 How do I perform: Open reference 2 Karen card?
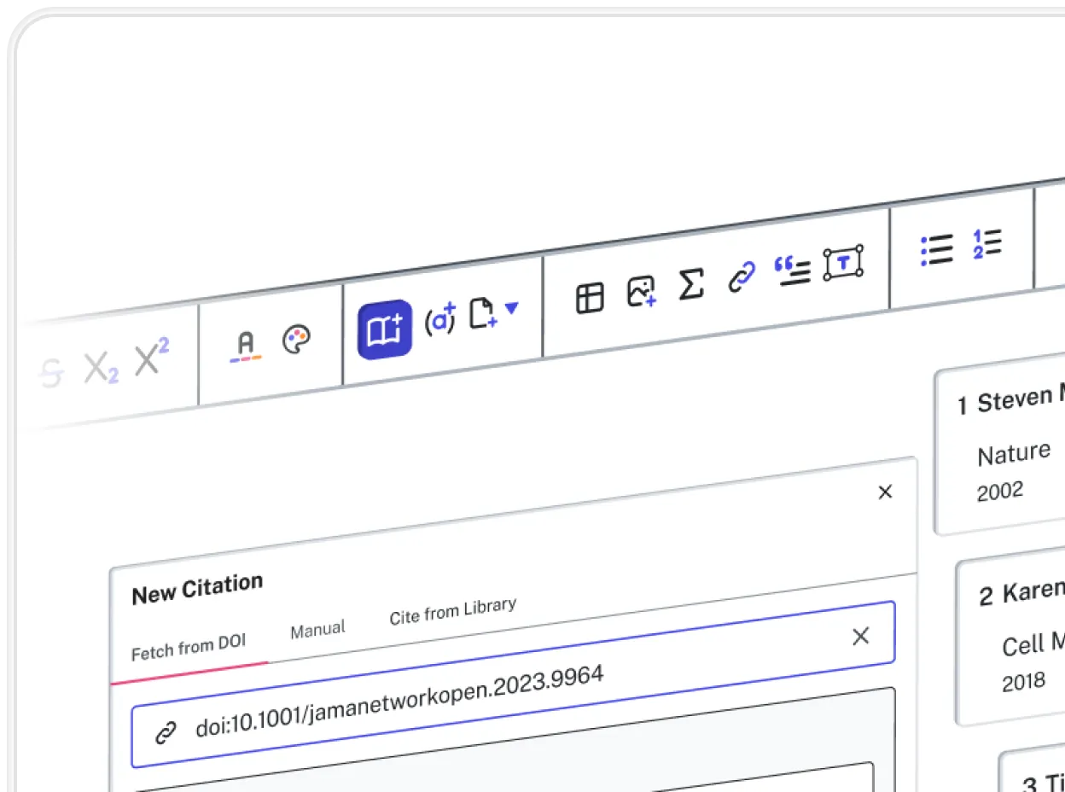(1010, 636)
